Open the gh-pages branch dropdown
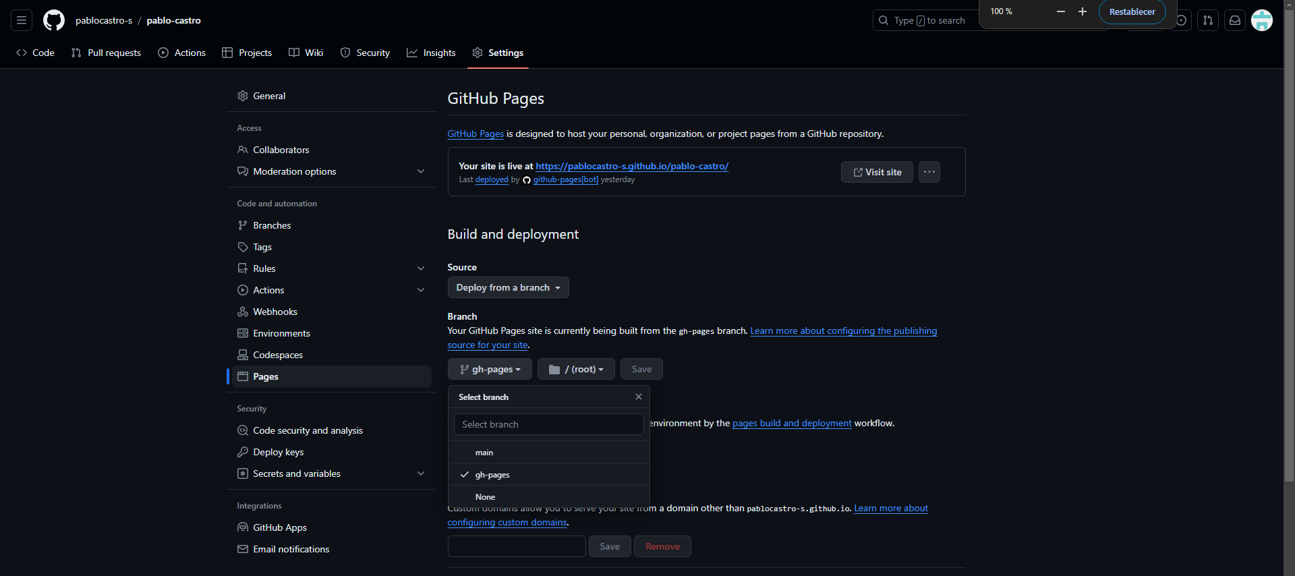 tap(490, 369)
